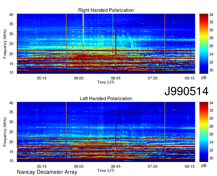
Task: Click the 40 frequency tick of top plot
Action: 11,15
